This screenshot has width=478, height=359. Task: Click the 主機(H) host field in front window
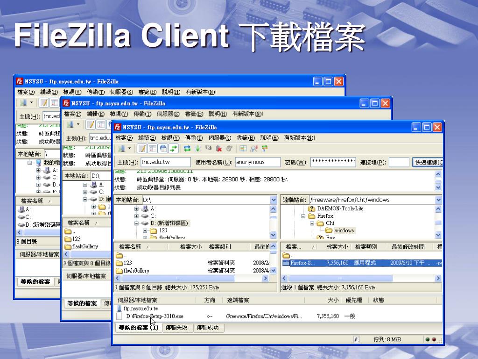click(x=166, y=162)
